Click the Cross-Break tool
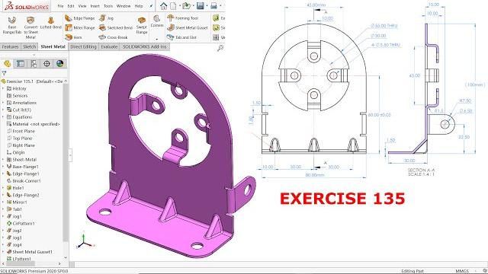The height and width of the screenshot is (274, 488). pyautogui.click(x=114, y=37)
